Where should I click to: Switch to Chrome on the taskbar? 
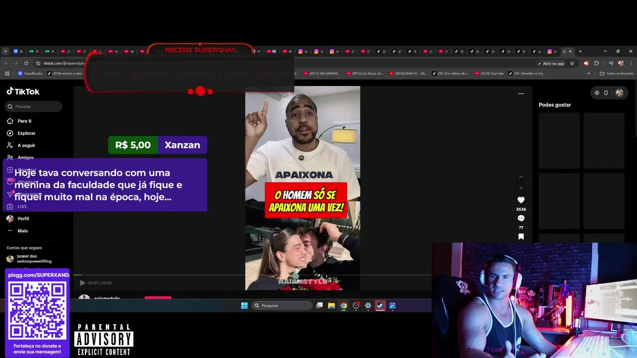[x=343, y=306]
